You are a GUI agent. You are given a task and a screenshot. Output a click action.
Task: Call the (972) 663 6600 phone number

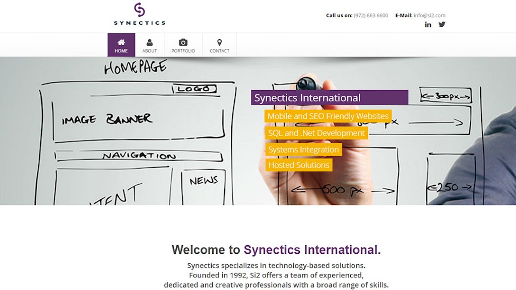[x=371, y=16]
